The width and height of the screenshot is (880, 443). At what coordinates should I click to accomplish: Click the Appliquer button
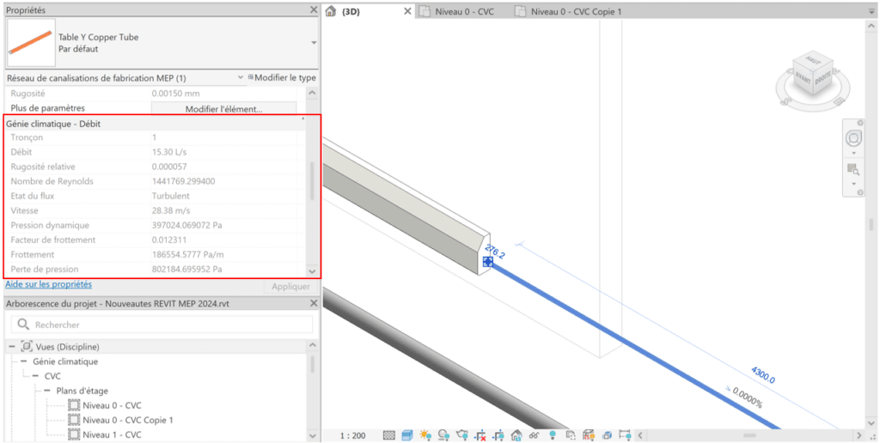(x=290, y=287)
